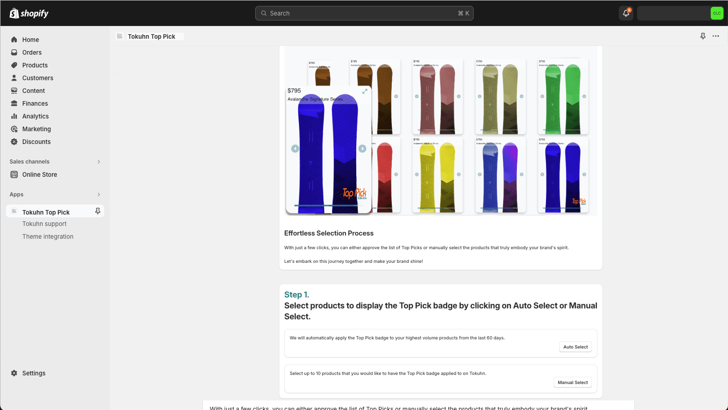Open the Orders section

(32, 52)
